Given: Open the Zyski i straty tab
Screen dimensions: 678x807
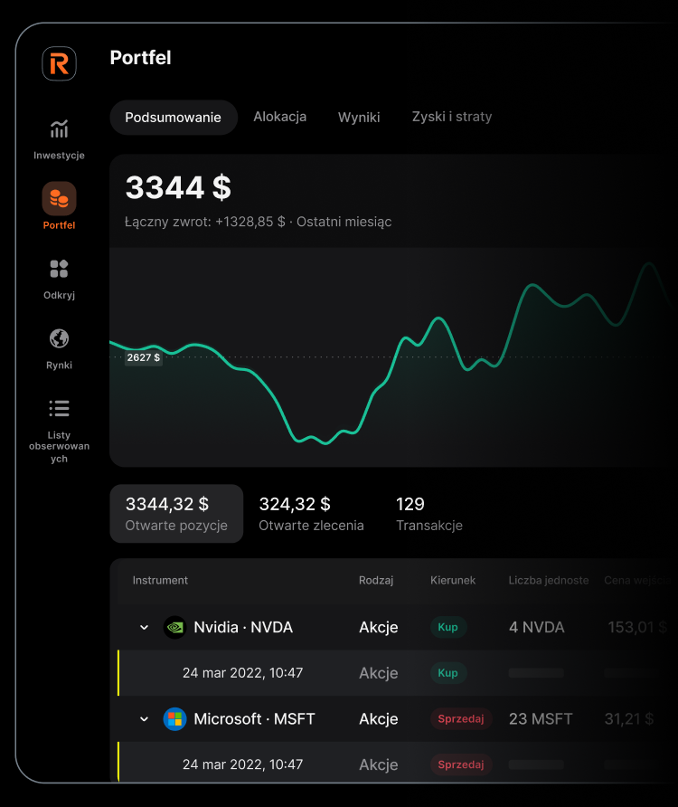Looking at the screenshot, I should (452, 117).
